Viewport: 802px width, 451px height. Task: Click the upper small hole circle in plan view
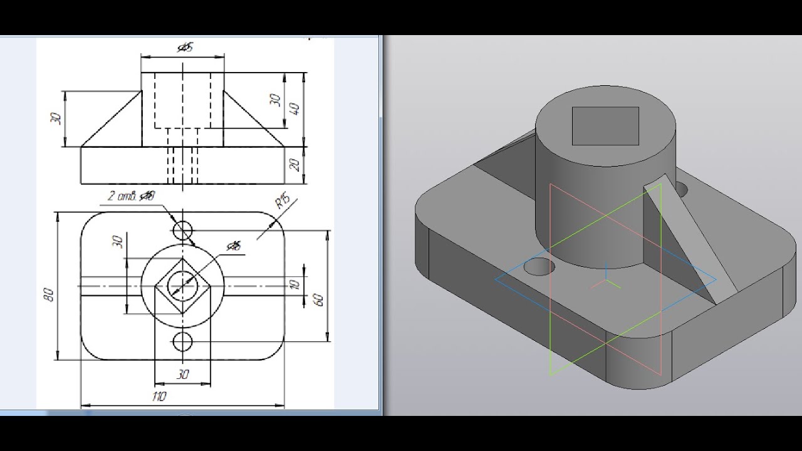[183, 231]
